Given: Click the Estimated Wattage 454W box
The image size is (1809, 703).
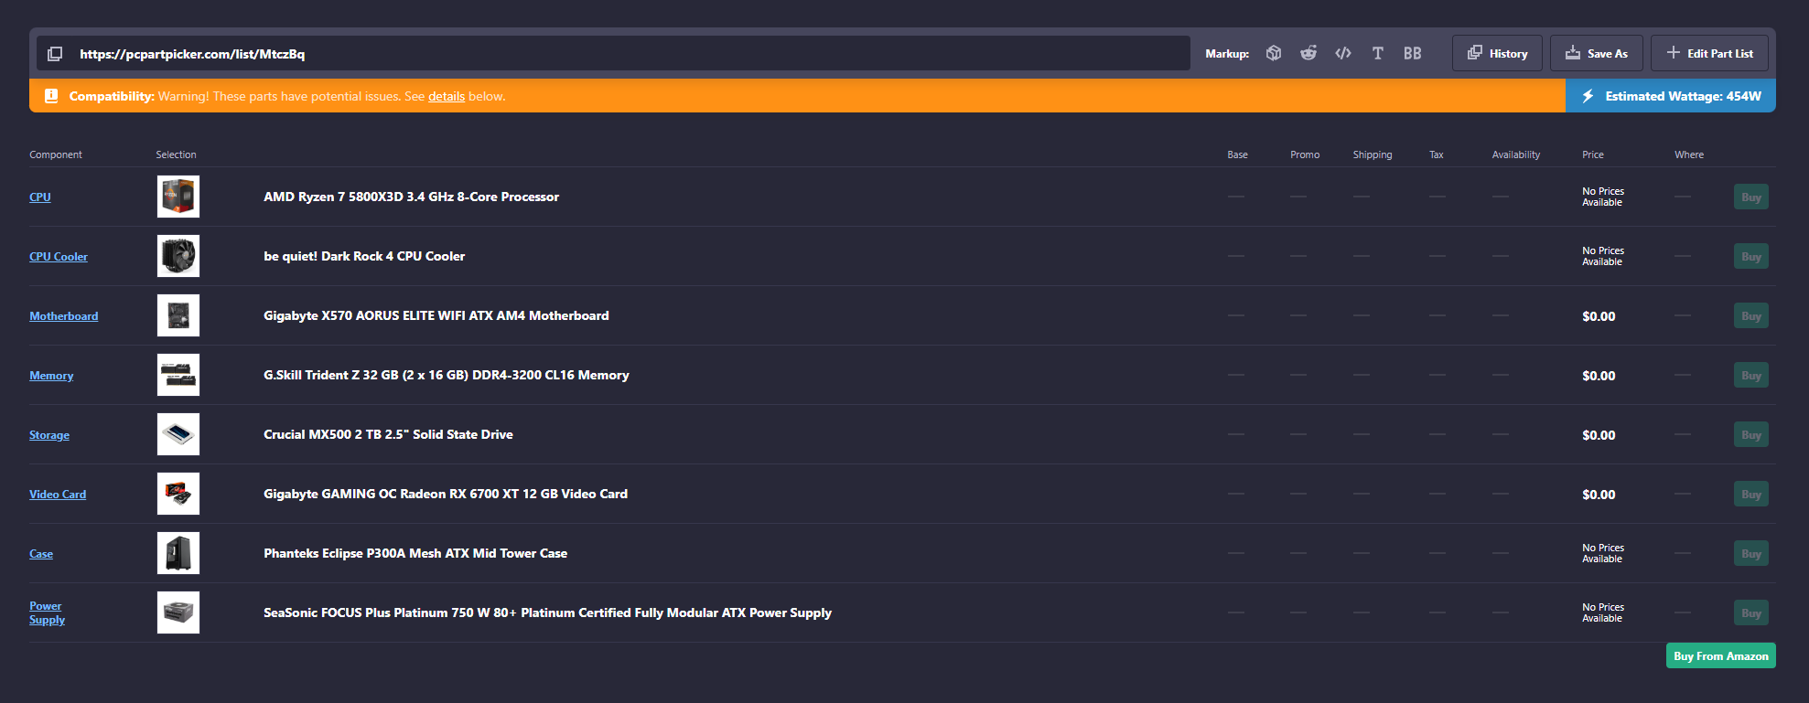Looking at the screenshot, I should click(x=1671, y=96).
